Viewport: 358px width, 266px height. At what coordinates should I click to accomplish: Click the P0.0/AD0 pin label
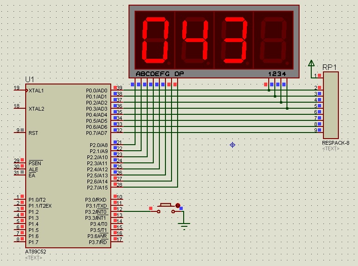[97, 91]
